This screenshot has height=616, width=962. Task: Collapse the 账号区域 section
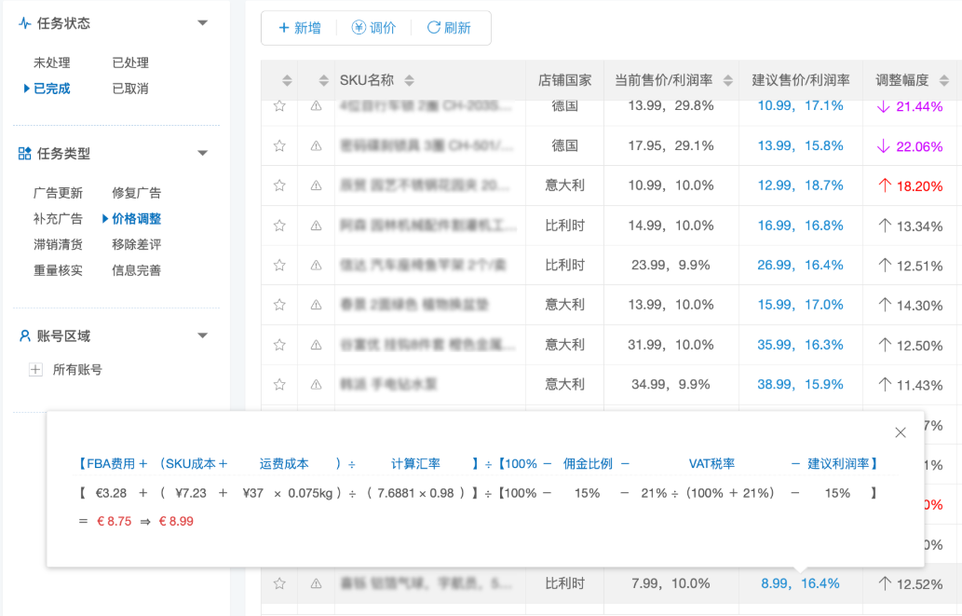(x=202, y=336)
